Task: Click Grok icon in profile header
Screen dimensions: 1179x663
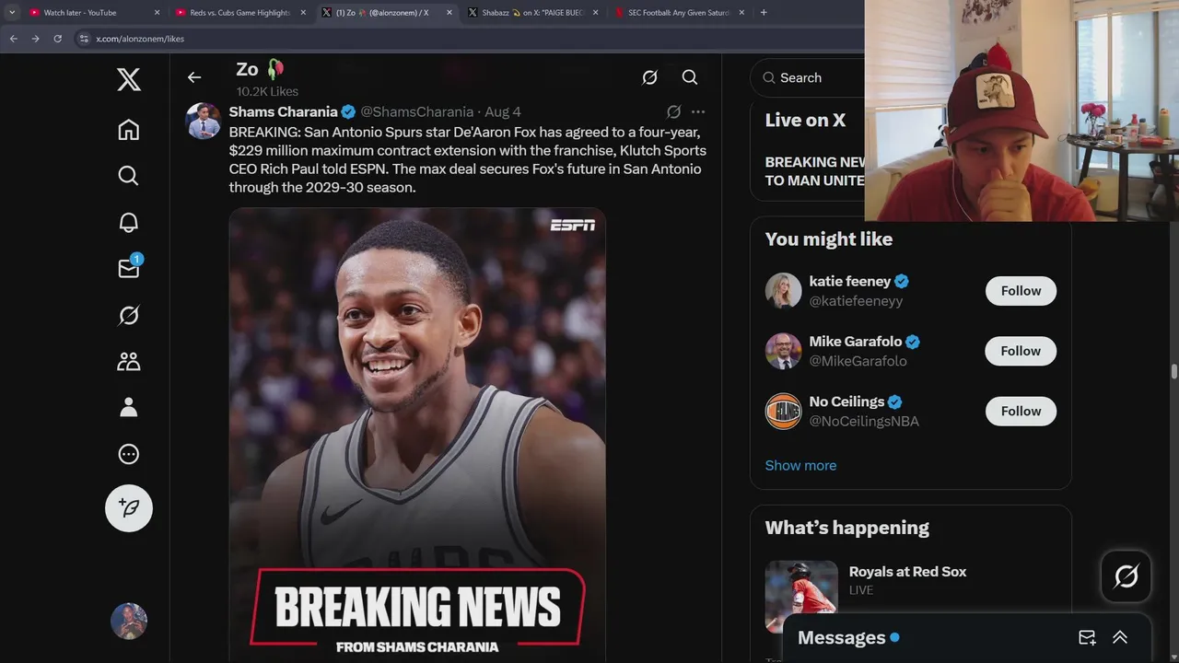Action: pos(649,77)
